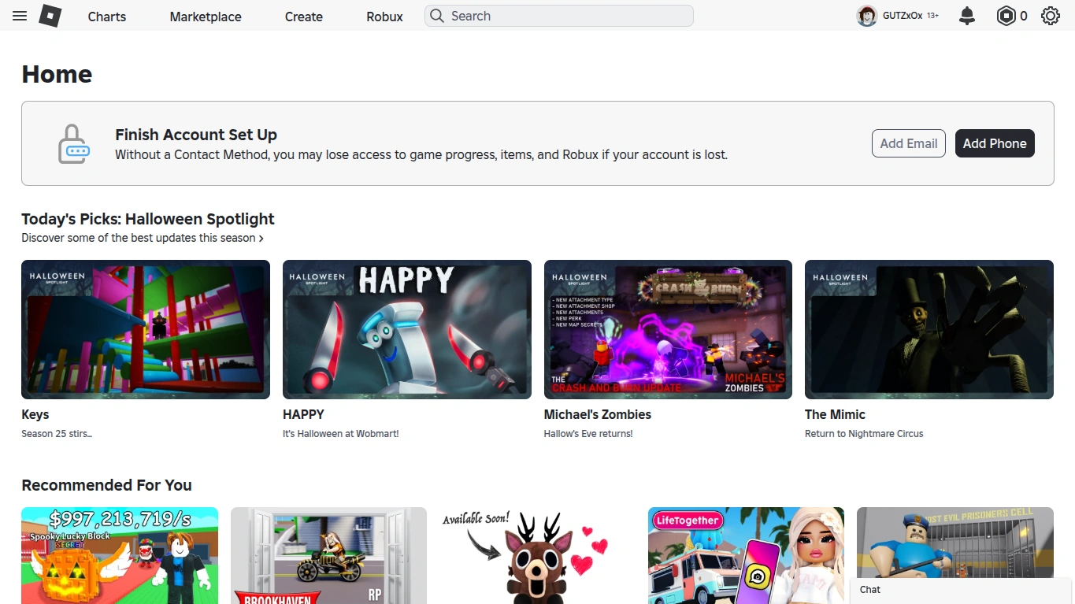Click "Hallow's Eve returns!" text
This screenshot has height=604, width=1075.
click(x=588, y=434)
